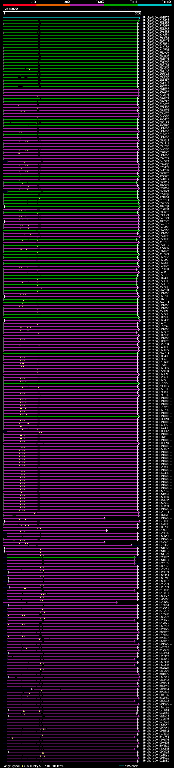Select the UniRef100_Q2UTJ1 label
Image resolution: width=174 pixels, height=768 pixels.
point(156,512)
